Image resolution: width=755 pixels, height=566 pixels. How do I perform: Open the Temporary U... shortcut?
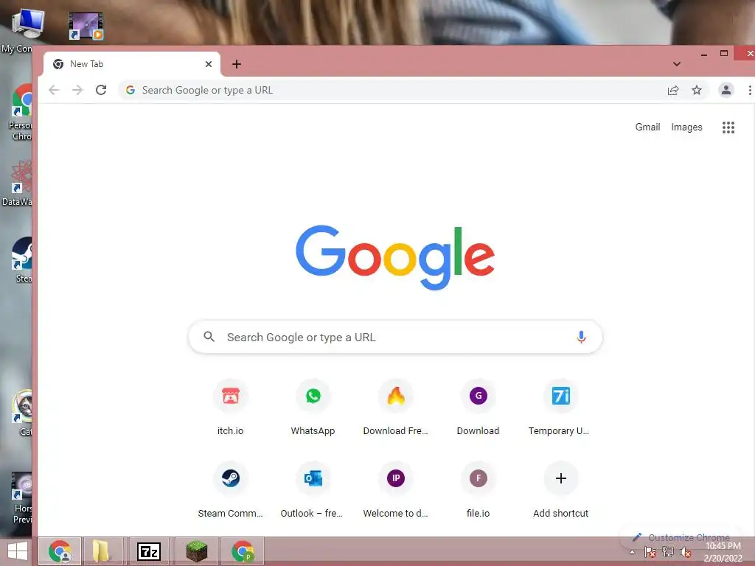click(x=560, y=408)
